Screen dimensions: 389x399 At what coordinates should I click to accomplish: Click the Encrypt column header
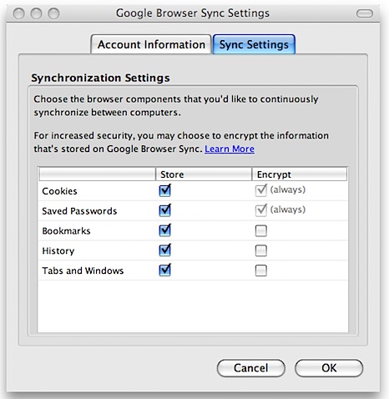point(300,174)
